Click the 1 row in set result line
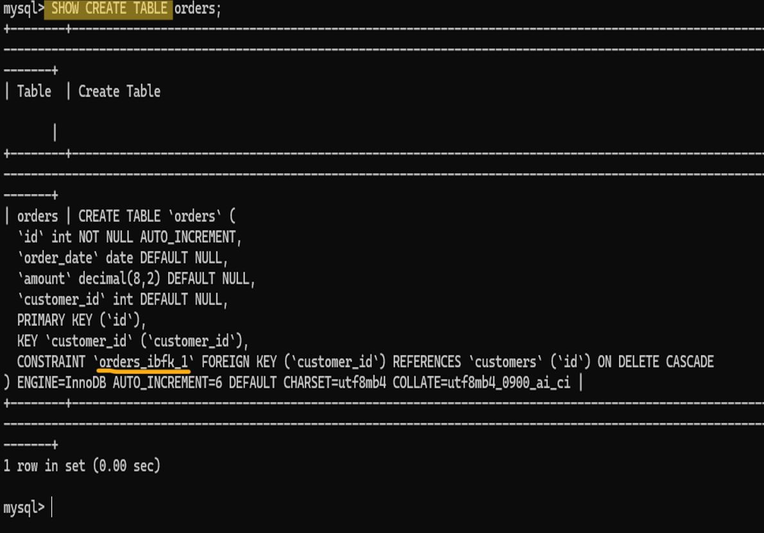Screen dimensions: 764x533 [x=82, y=466]
